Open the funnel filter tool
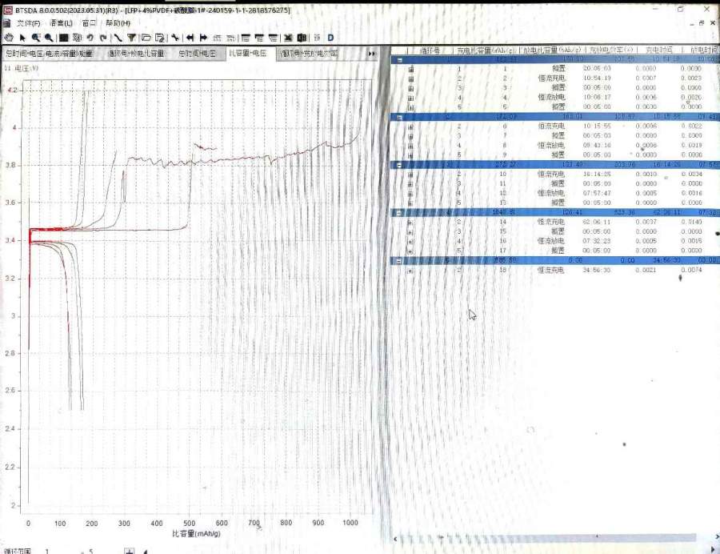This screenshot has width=720, height=554. [x=130, y=38]
